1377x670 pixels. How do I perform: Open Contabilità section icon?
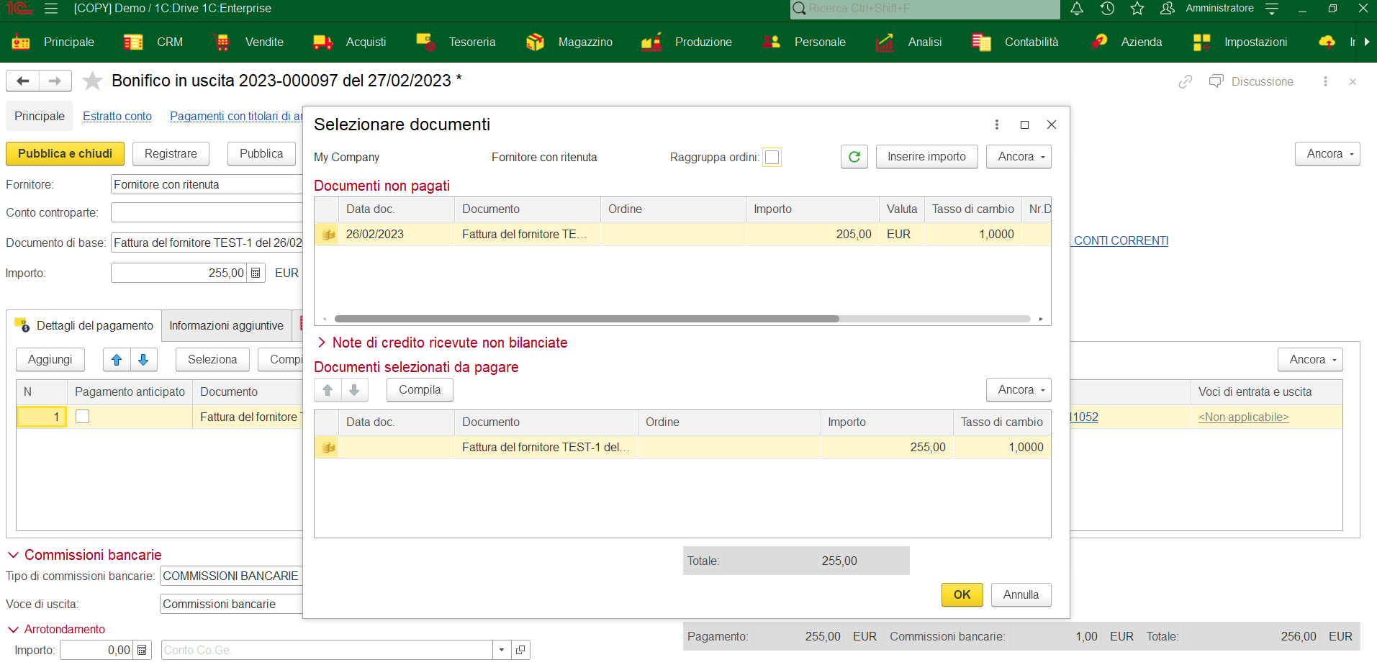981,42
